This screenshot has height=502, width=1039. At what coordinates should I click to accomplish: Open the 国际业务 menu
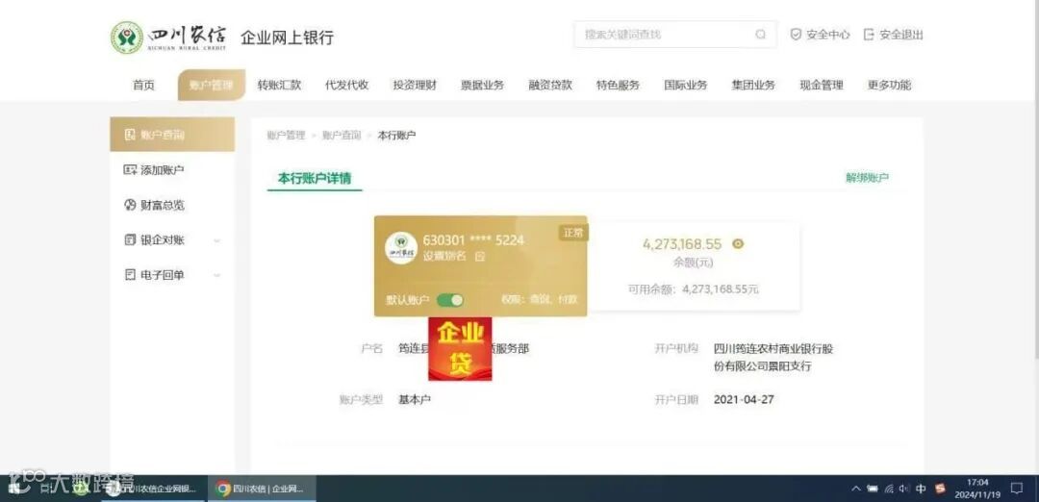click(686, 85)
